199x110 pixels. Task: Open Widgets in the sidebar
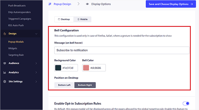(x=13, y=48)
